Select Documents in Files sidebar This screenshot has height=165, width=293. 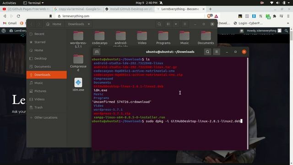(x=47, y=66)
